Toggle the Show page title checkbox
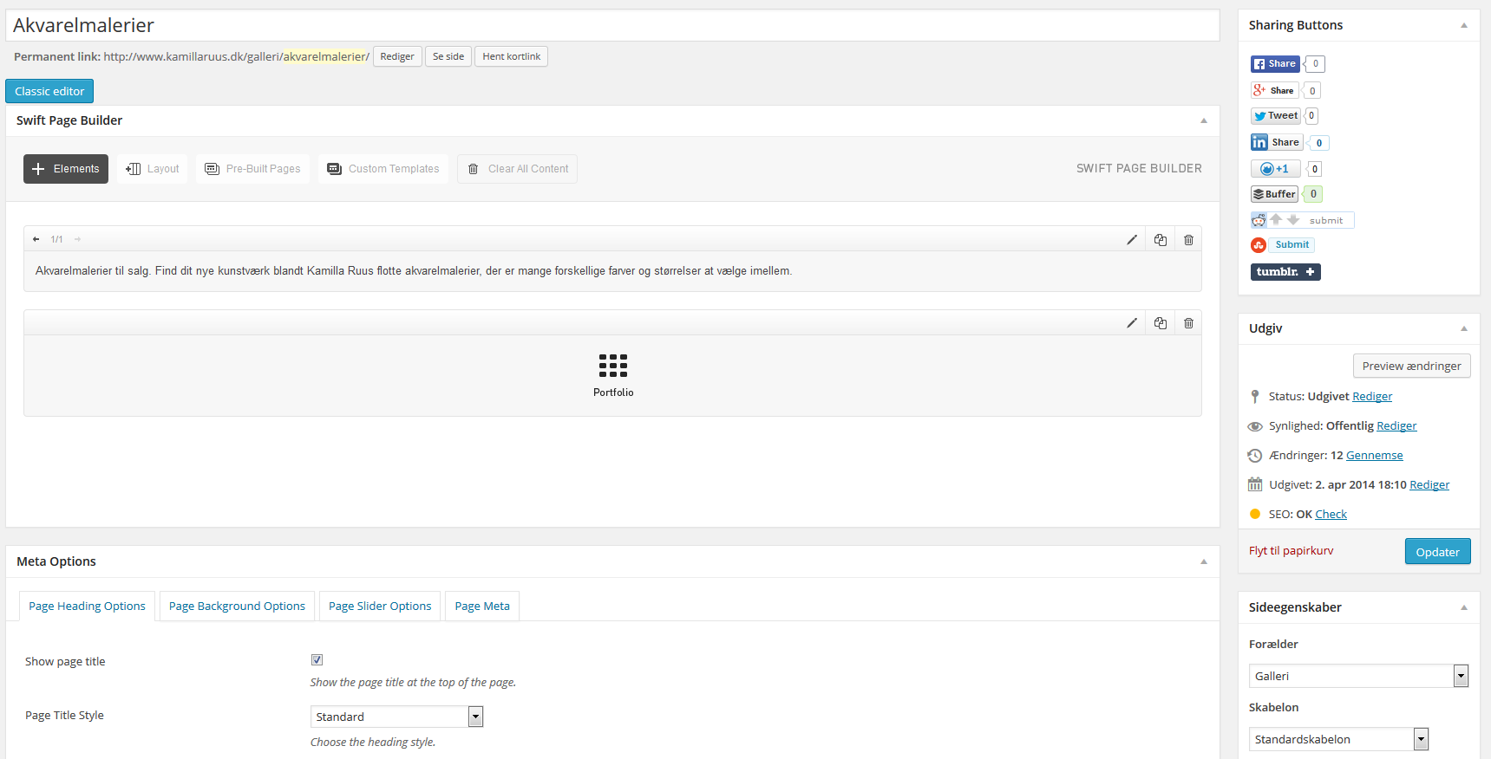 [x=317, y=660]
